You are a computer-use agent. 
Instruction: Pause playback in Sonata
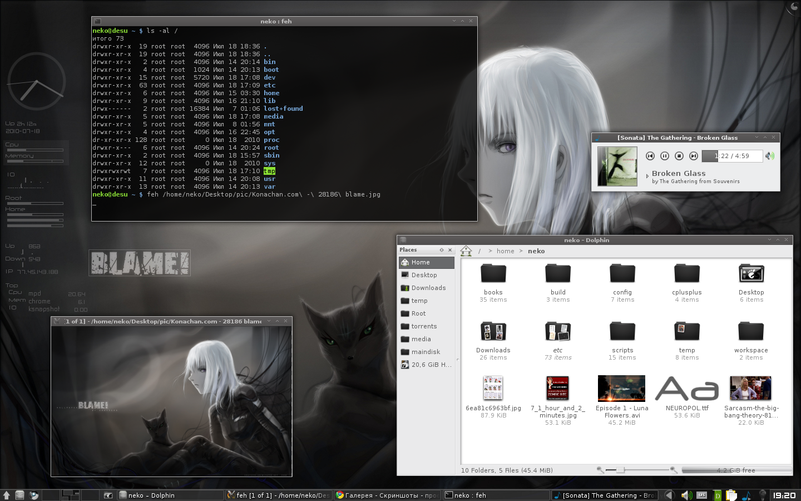pos(664,156)
